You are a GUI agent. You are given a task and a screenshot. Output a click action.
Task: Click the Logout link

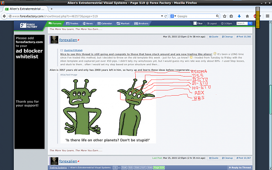coord(212,23)
